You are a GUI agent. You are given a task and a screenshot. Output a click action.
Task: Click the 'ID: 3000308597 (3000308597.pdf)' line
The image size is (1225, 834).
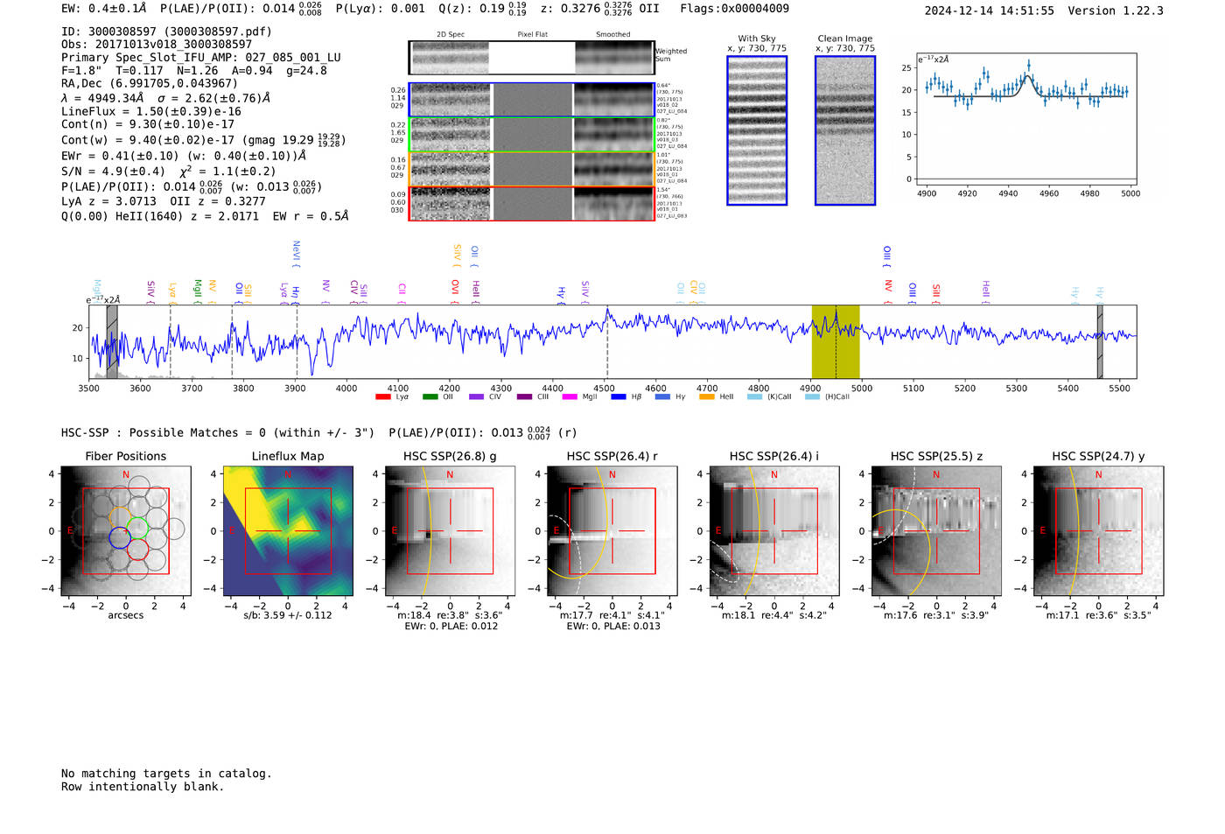[x=166, y=32]
